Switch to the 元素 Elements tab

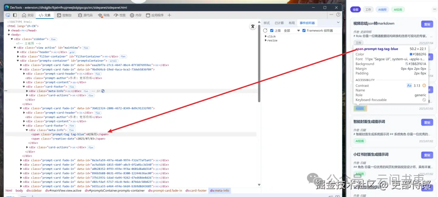pyautogui.click(x=45, y=15)
